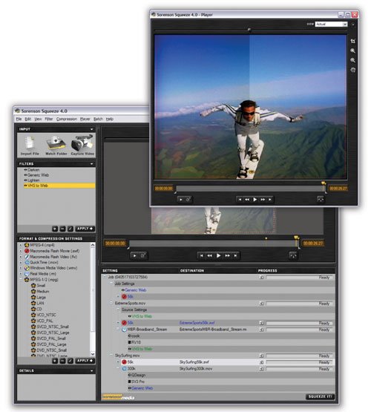Viewport: 371px width, 412px height.
Task: Delete compression preset with minus button
Action: coord(62,361)
